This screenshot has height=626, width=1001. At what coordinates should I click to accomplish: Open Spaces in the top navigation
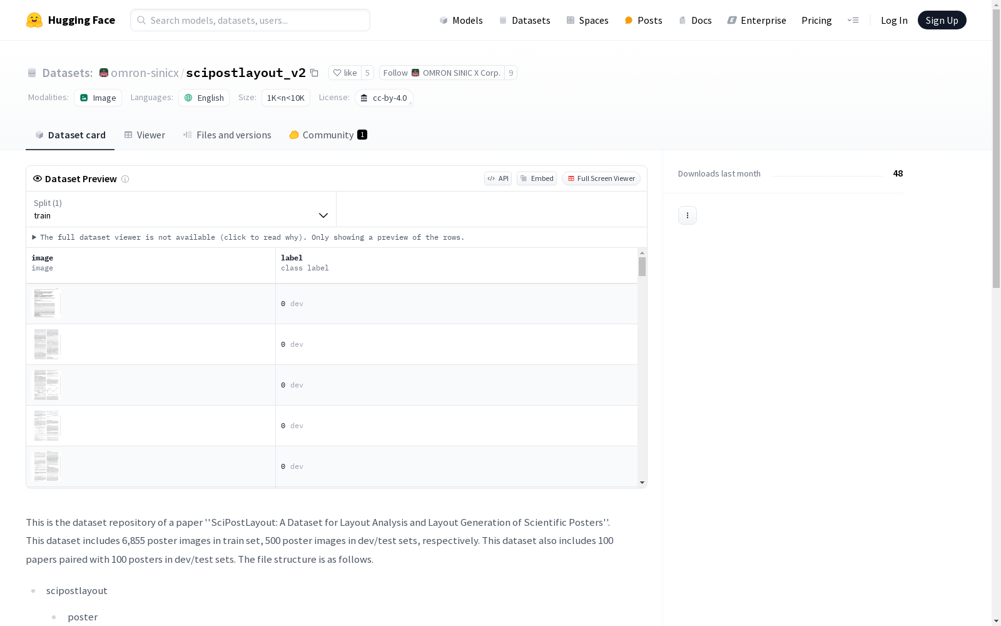tap(587, 20)
